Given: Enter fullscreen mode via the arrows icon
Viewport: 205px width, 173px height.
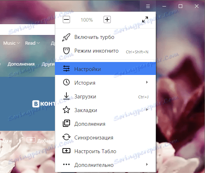Looking at the screenshot, I should (145, 19).
